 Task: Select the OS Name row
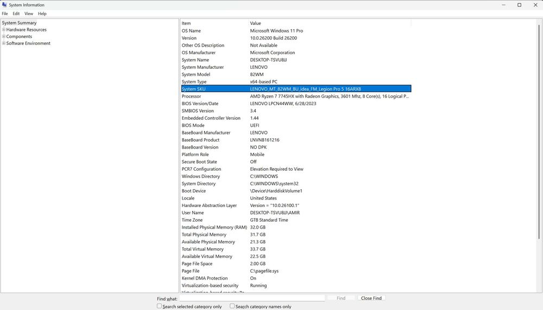(296, 31)
